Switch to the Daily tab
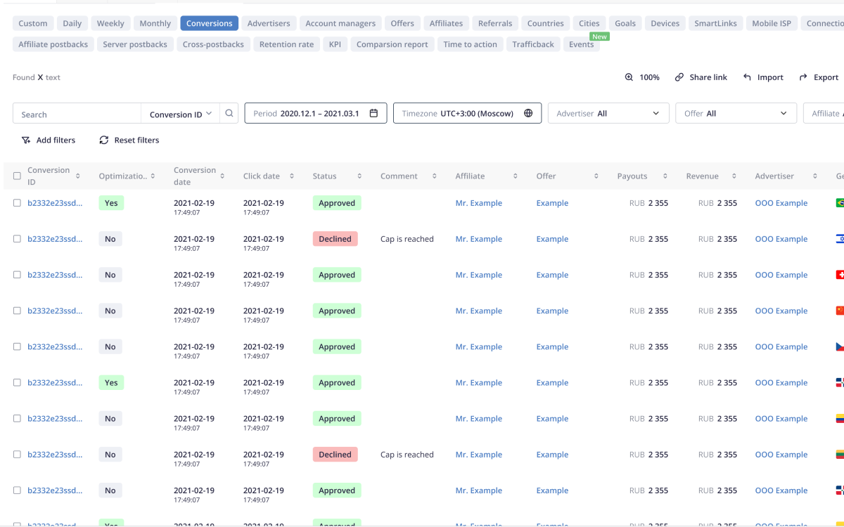 [72, 23]
